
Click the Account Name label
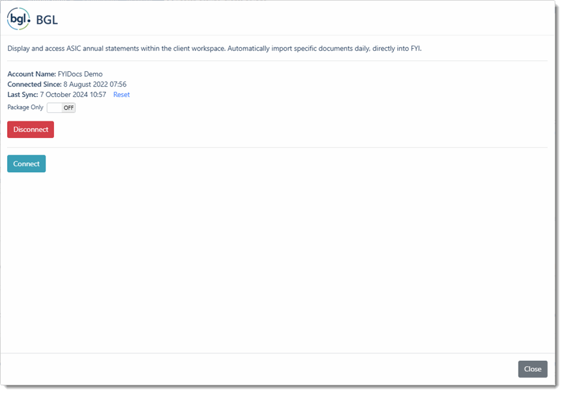tap(31, 74)
